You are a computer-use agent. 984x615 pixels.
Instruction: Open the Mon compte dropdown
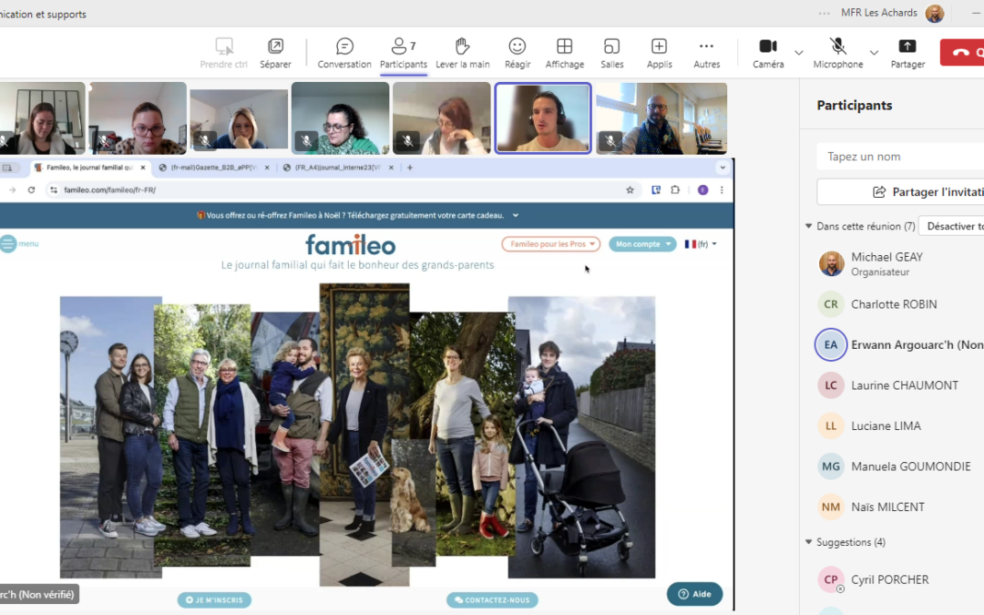pos(642,244)
